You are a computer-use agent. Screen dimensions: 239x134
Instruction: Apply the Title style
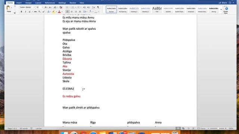pos(157,9)
